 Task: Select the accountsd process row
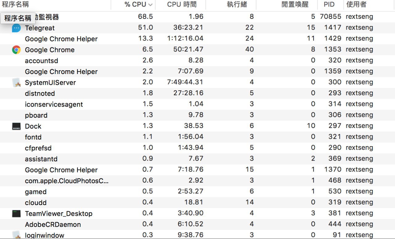point(197,60)
